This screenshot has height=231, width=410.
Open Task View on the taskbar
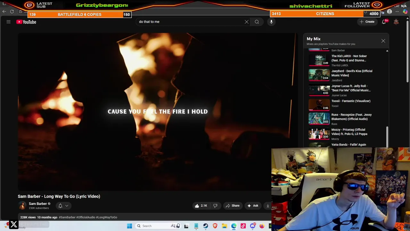[186, 226]
